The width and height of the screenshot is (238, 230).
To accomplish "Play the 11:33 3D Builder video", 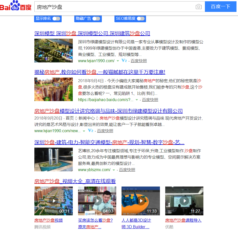I will [x=141, y=201].
